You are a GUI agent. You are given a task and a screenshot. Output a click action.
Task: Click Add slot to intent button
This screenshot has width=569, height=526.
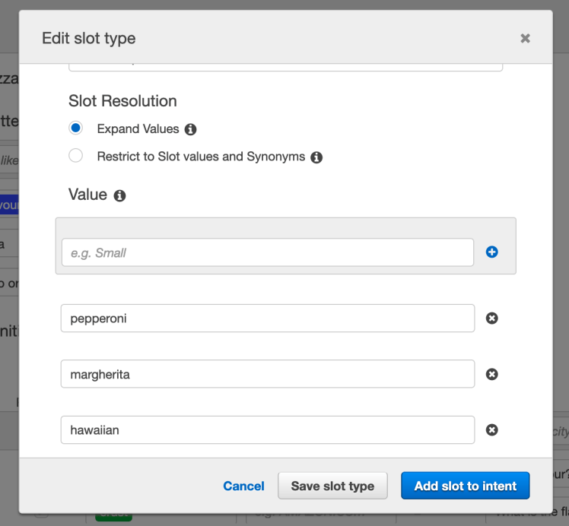[465, 486]
